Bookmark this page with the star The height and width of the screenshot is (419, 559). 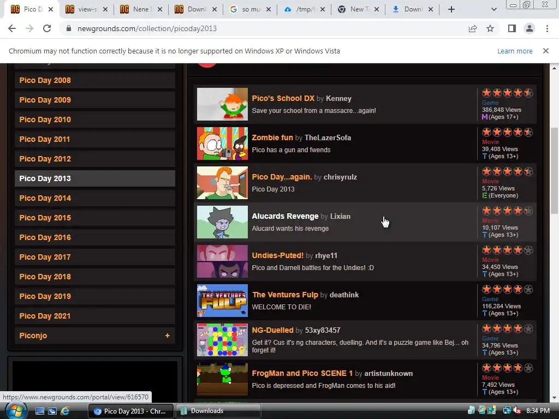[490, 28]
